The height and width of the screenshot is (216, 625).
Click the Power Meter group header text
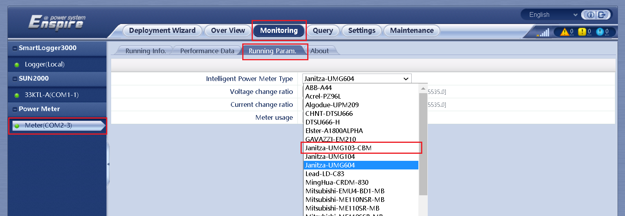point(39,109)
